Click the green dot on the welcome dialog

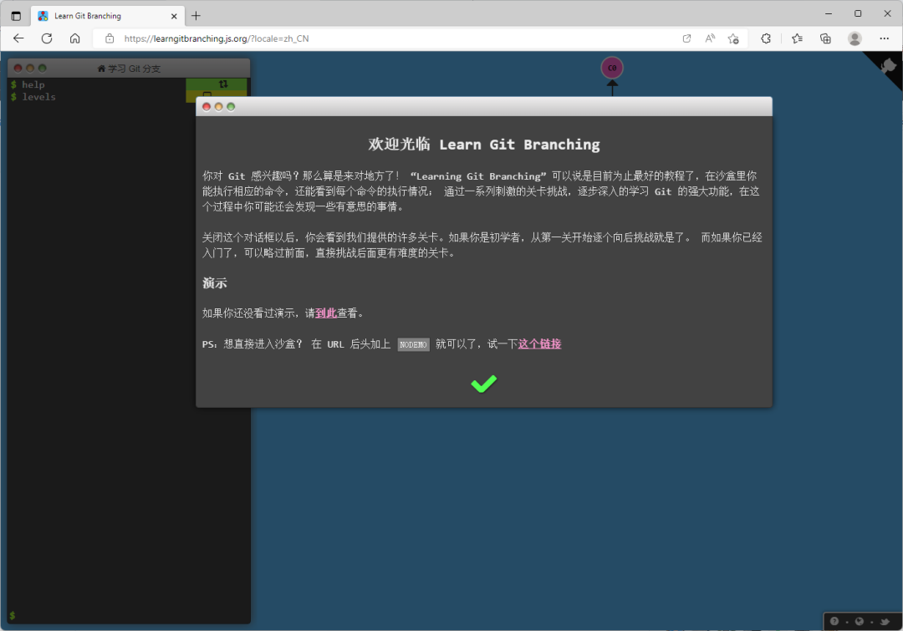(231, 106)
